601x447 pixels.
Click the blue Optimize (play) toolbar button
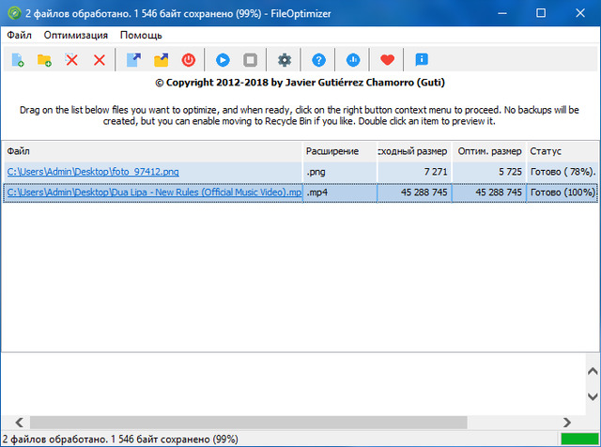tap(223, 60)
